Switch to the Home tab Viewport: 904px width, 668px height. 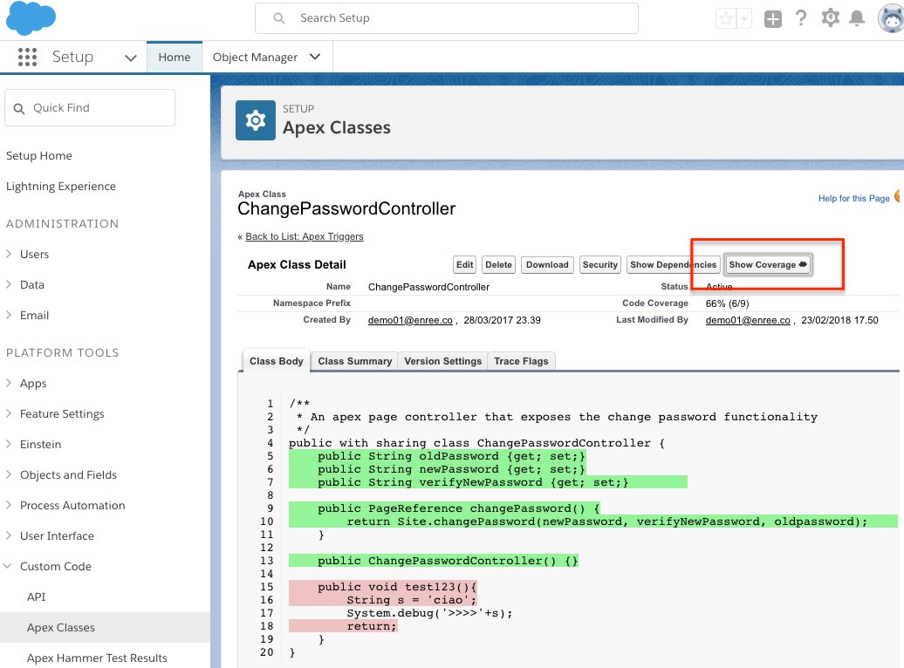(x=175, y=57)
